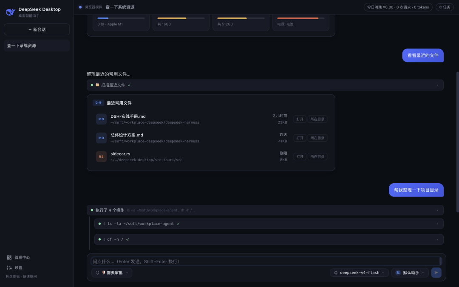Viewport: 459px width, 287px height.
Task: Open the 默认助手 assistant dropdown
Action: 410,273
